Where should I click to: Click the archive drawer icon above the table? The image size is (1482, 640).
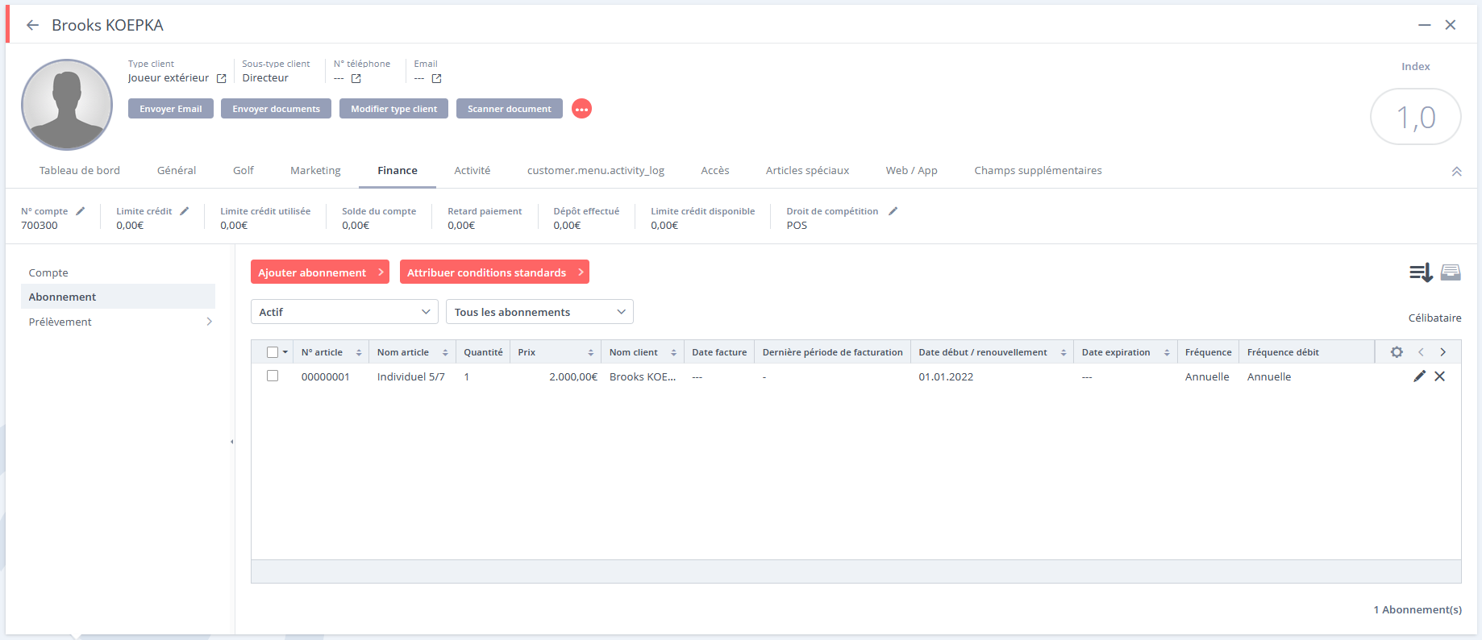[1451, 272]
